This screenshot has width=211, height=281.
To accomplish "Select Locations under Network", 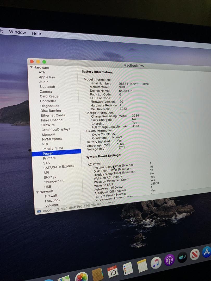I will (x=53, y=200).
